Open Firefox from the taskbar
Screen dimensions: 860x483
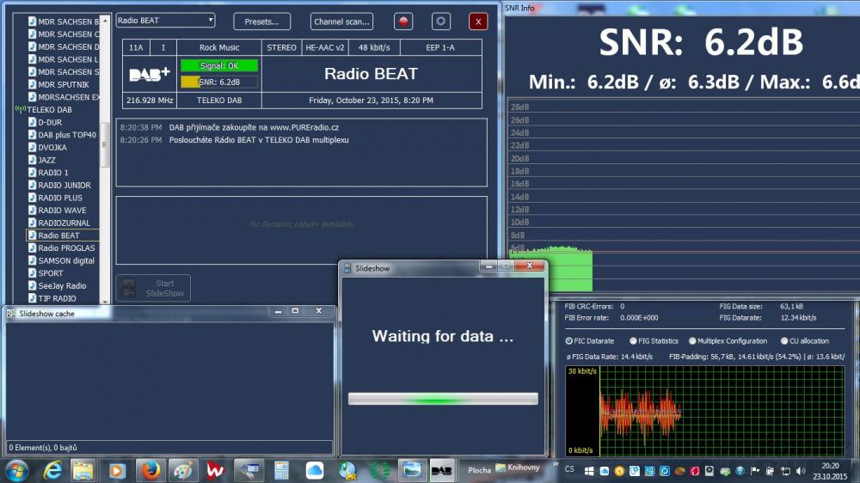click(150, 470)
